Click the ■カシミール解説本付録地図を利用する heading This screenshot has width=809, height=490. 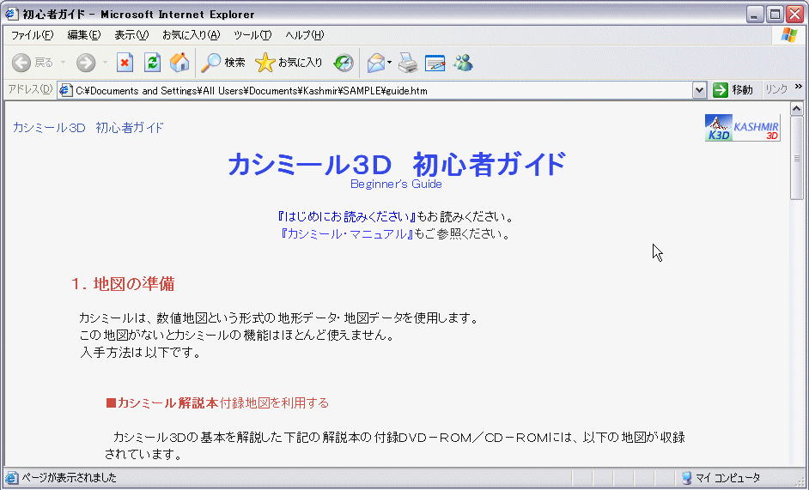click(217, 403)
